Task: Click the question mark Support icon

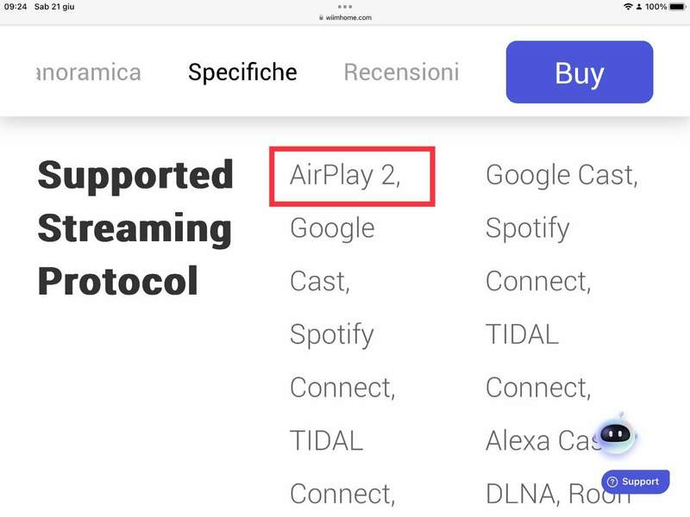Action: pos(612,482)
